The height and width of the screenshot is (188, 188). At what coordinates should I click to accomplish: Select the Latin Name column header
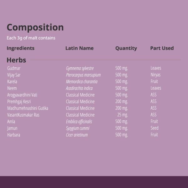(x=79, y=48)
